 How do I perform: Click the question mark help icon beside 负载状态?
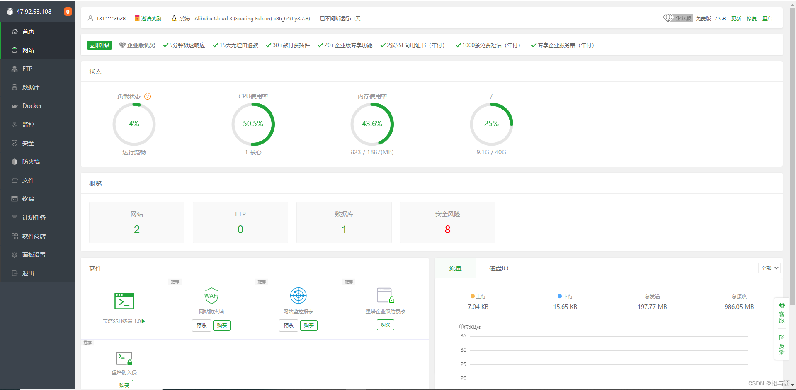point(148,96)
